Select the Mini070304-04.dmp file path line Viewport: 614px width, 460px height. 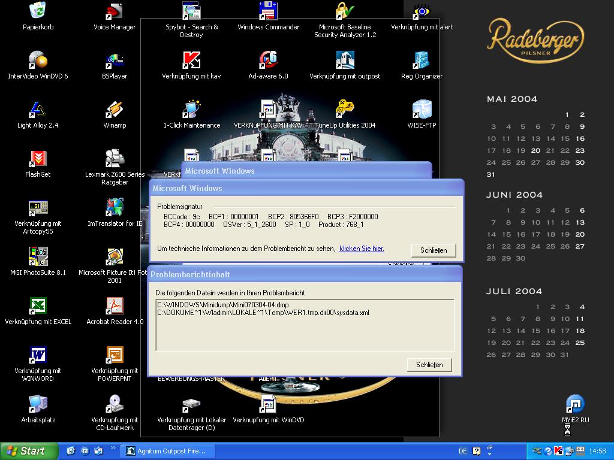coord(223,305)
